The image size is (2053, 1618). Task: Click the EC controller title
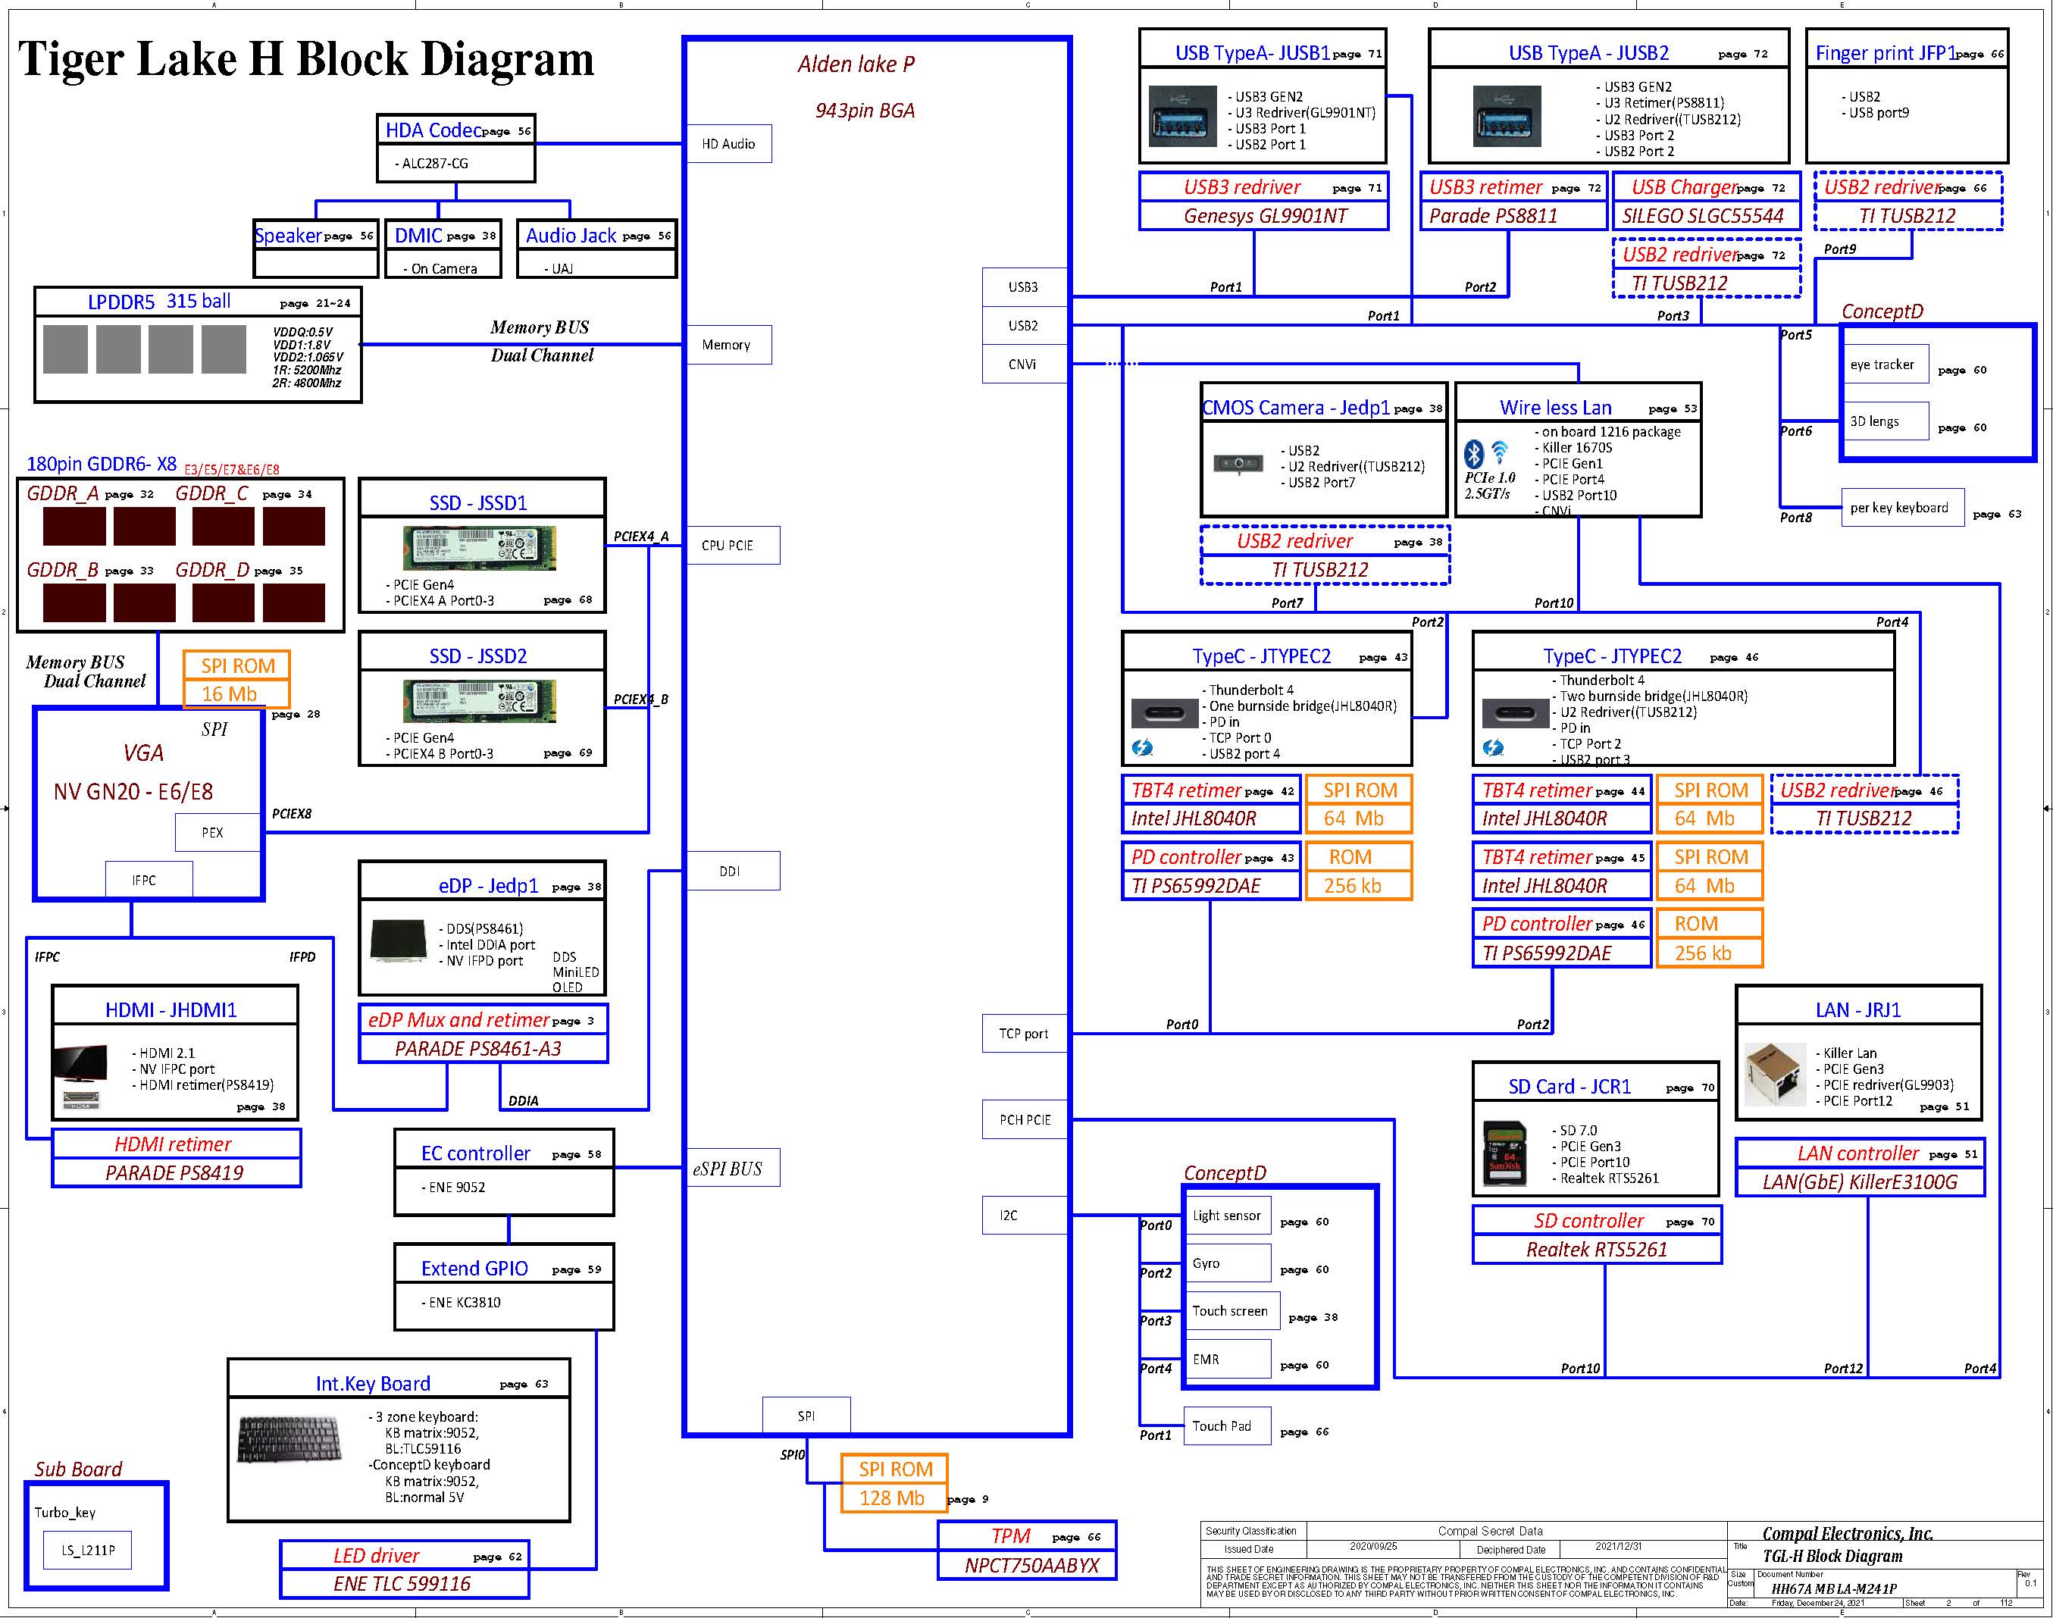click(x=476, y=1153)
